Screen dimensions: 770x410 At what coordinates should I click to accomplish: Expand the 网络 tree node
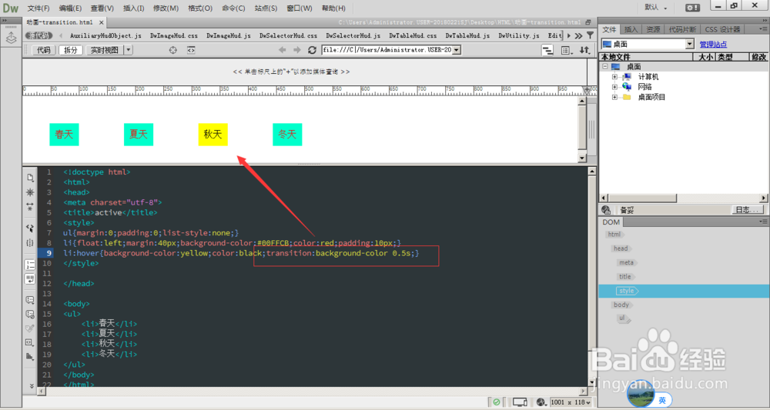click(x=614, y=87)
